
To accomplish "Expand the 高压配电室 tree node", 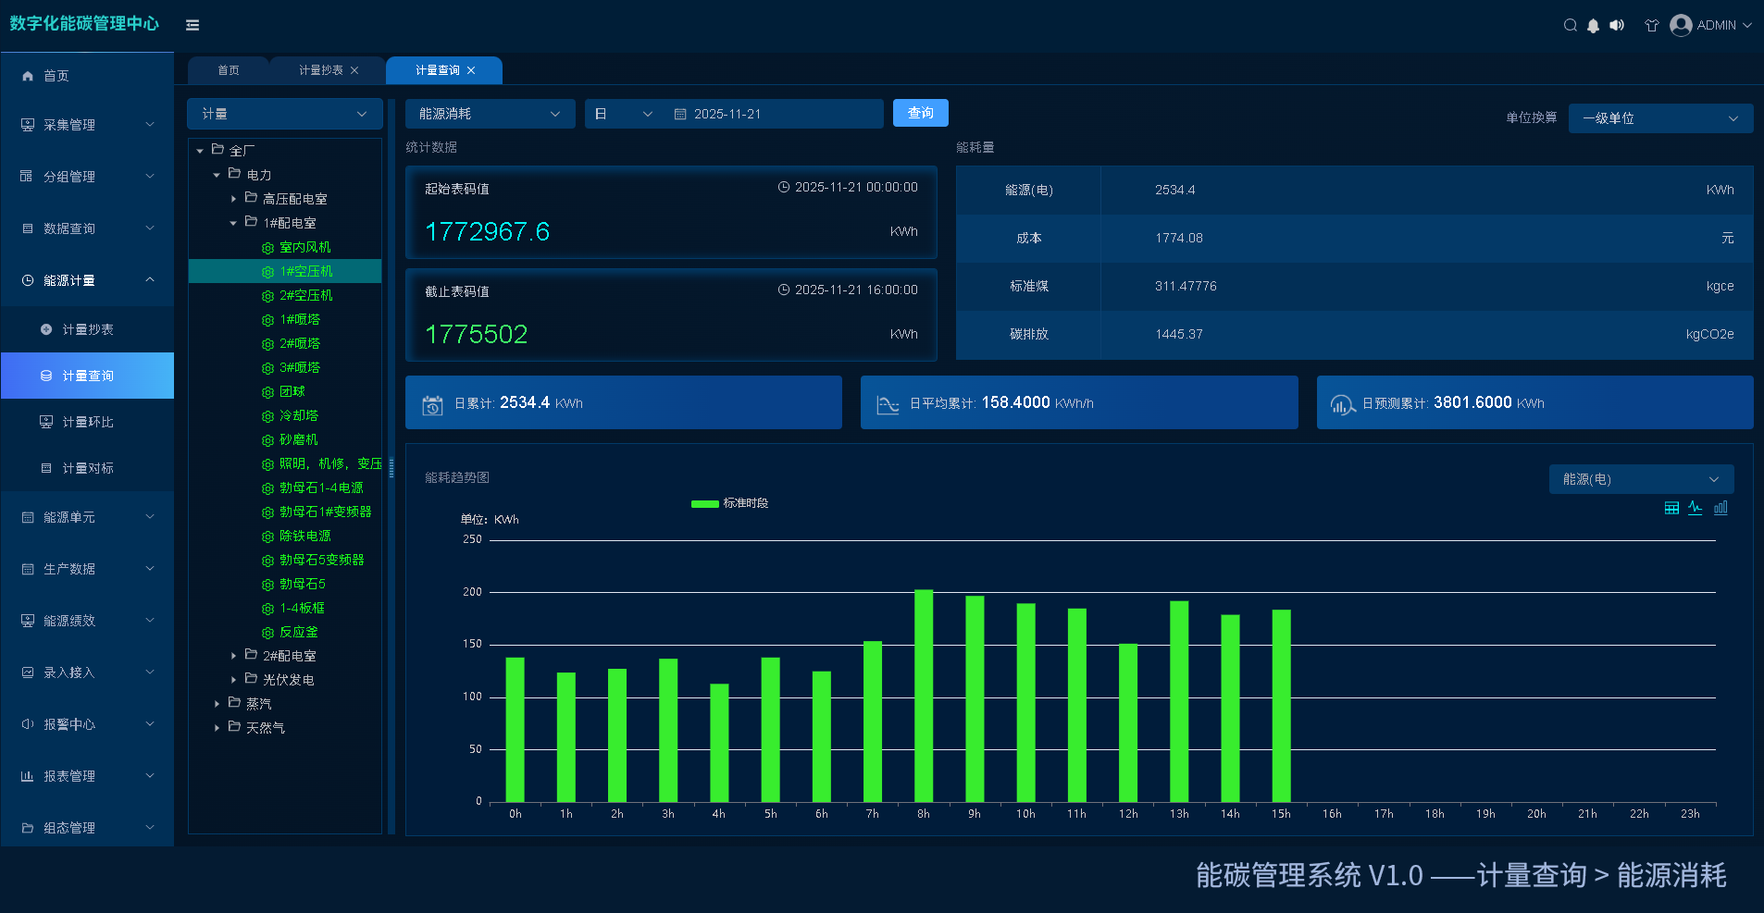I will 233,199.
